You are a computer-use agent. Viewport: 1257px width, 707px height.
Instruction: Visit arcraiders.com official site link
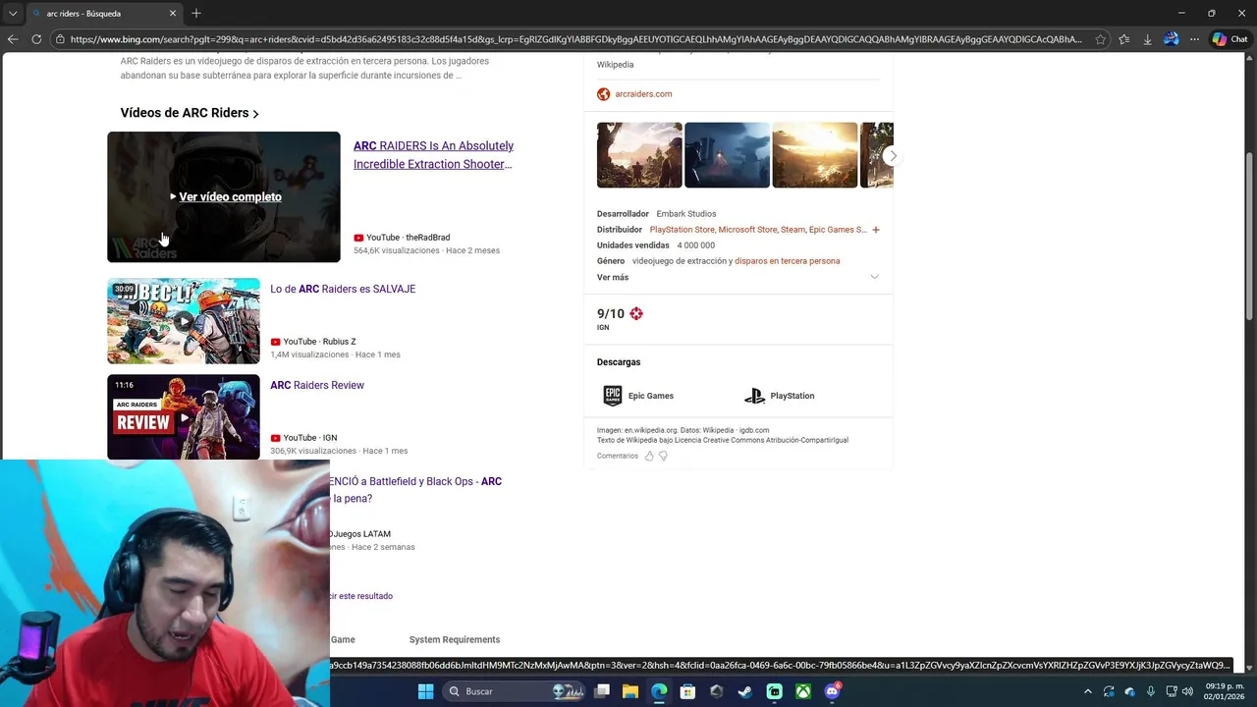pyautogui.click(x=643, y=94)
